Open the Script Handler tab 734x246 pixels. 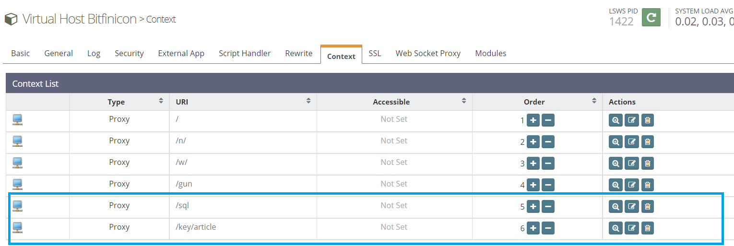tap(245, 53)
